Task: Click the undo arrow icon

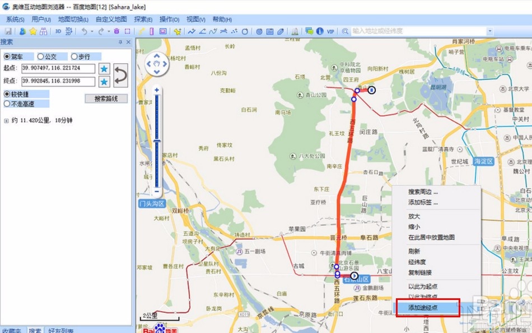Action: coord(84,31)
